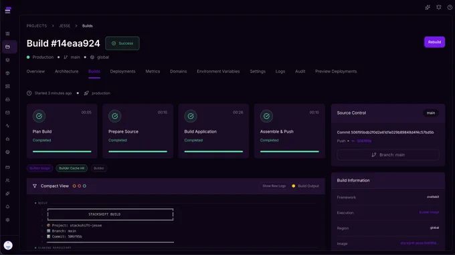
Task: Click the Rebuild button
Action: click(434, 42)
